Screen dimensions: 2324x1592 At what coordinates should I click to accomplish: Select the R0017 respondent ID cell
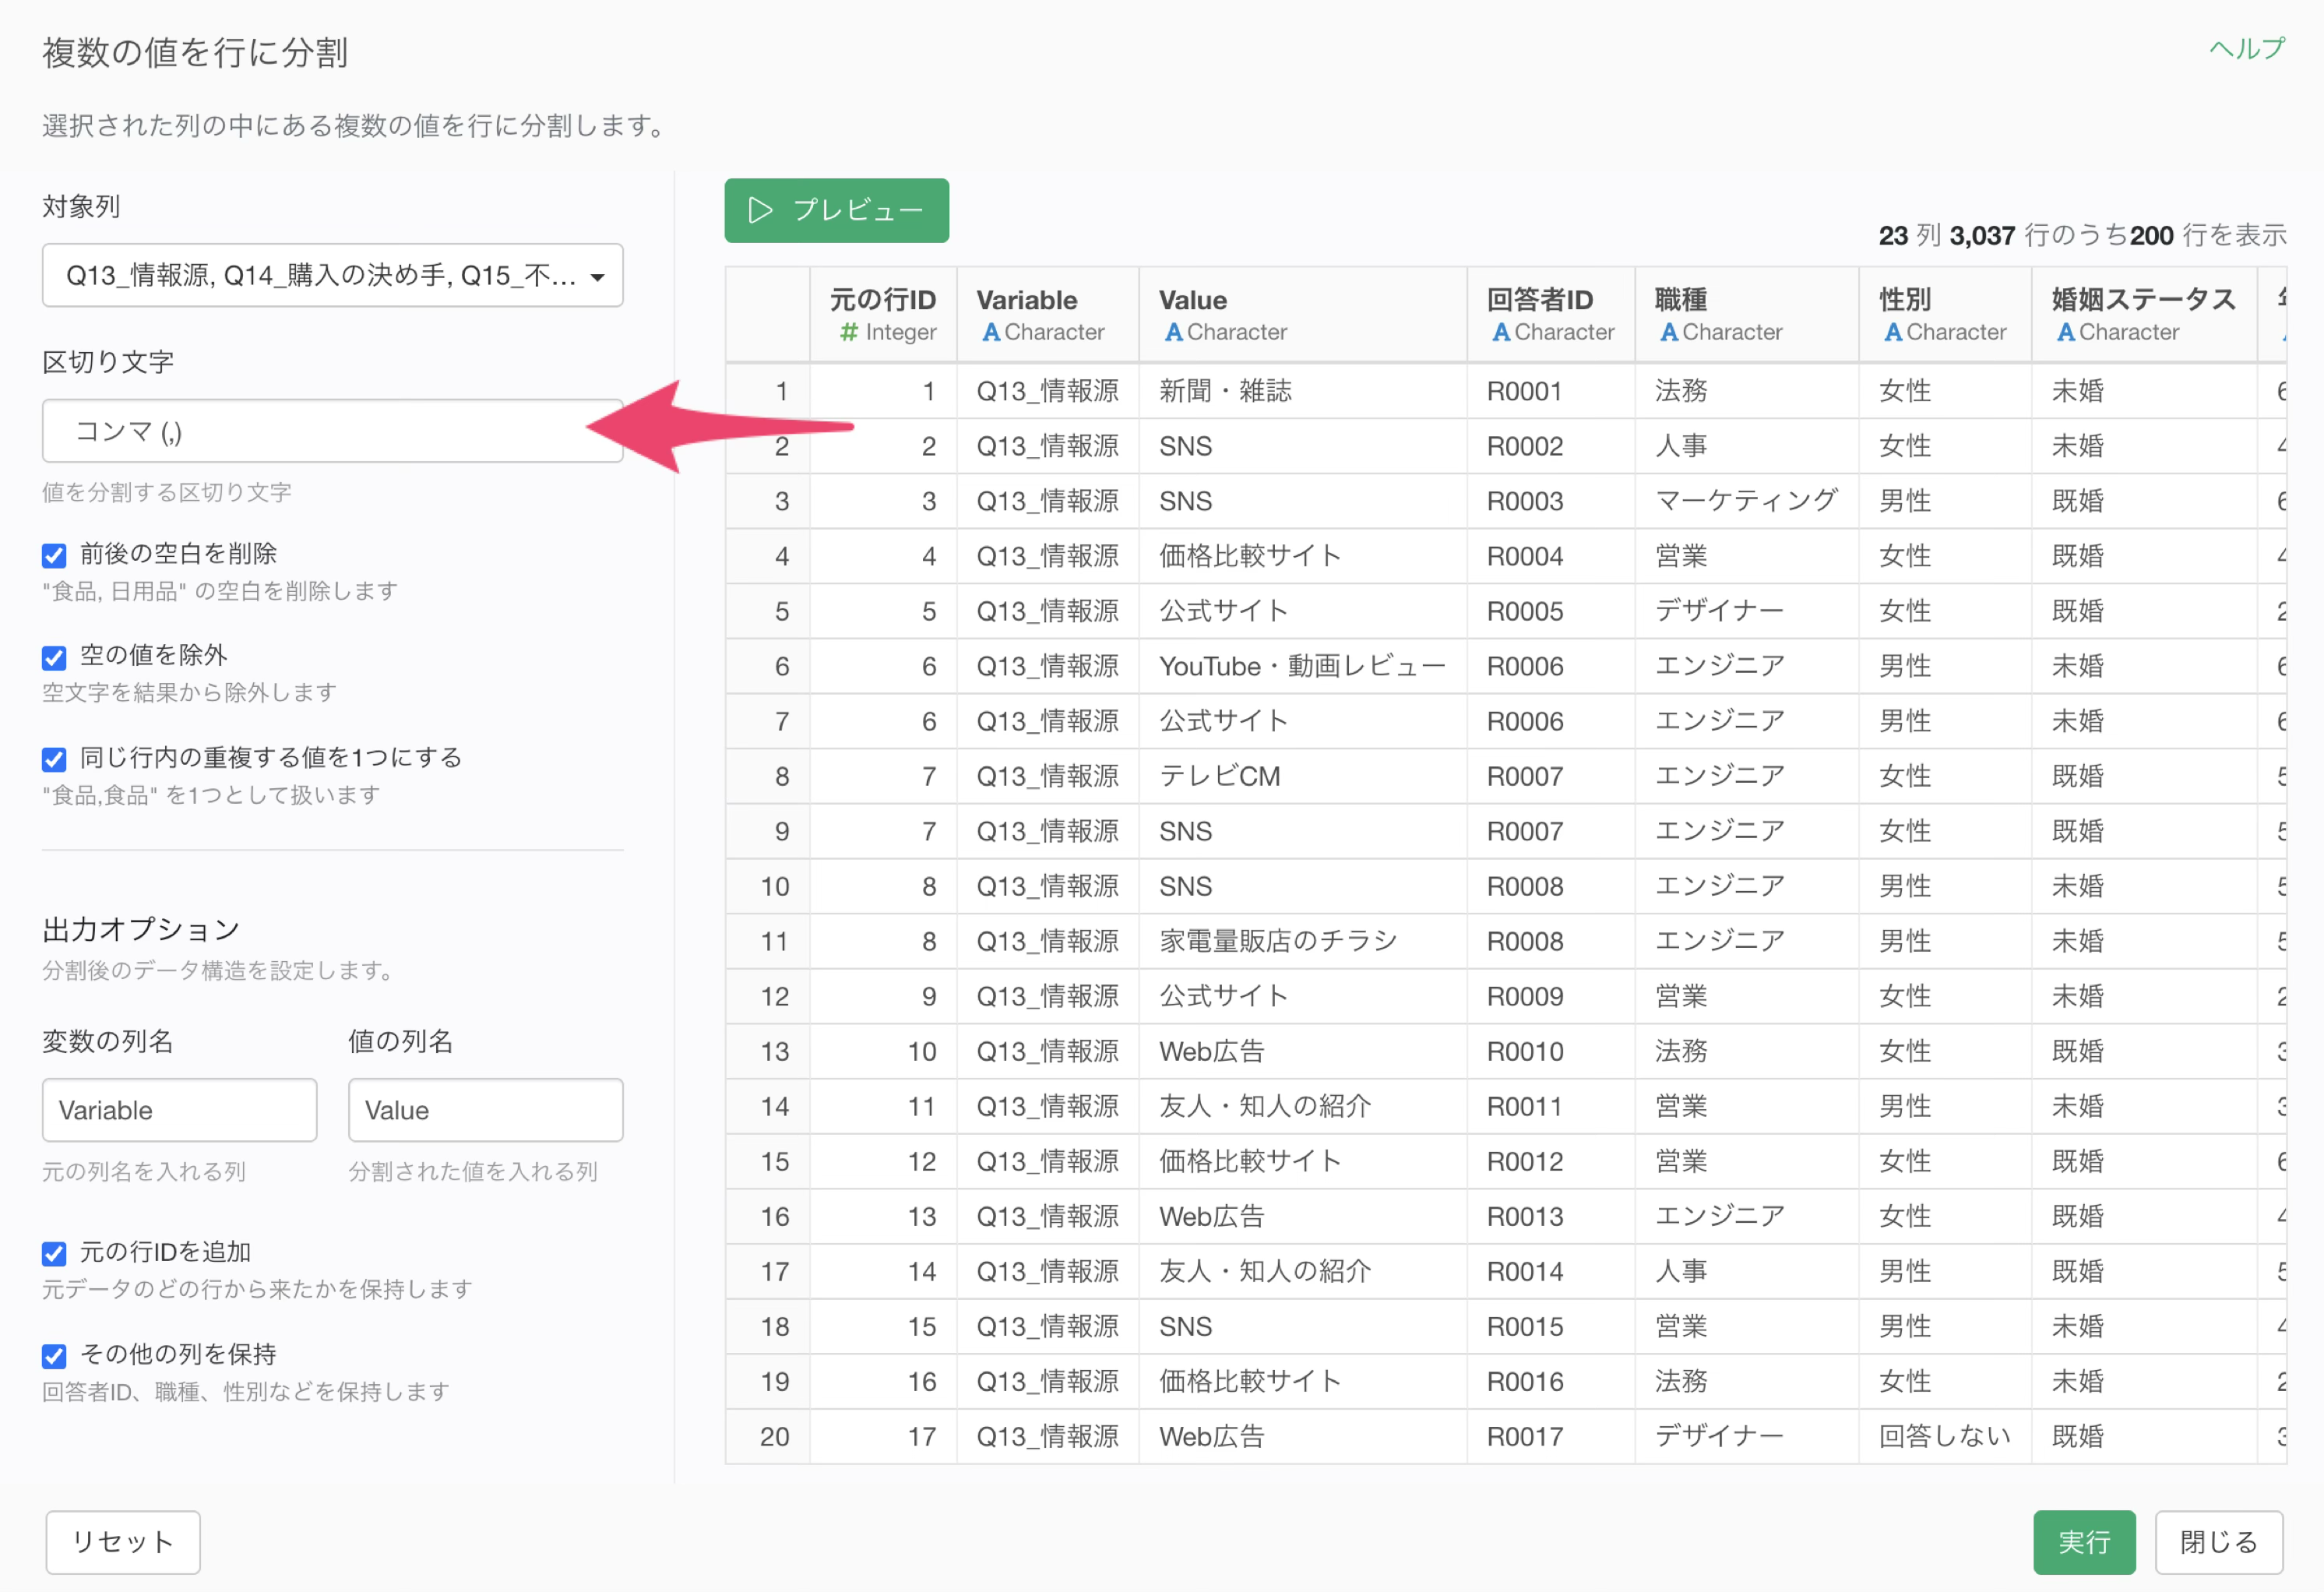point(1550,1436)
